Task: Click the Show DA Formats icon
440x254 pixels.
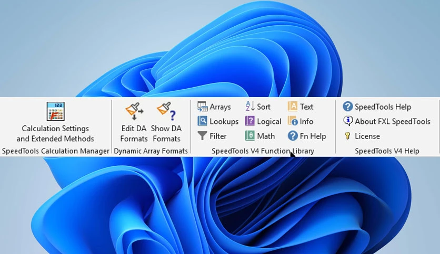Action: coord(166,111)
